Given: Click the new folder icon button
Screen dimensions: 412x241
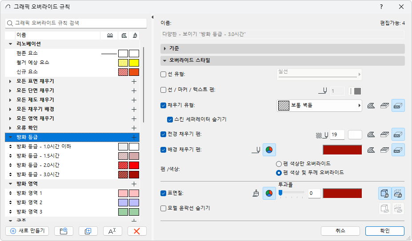Looking at the screenshot, I should [x=64, y=231].
